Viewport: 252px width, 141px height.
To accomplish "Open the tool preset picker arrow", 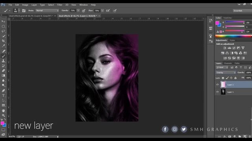I will [9, 11].
